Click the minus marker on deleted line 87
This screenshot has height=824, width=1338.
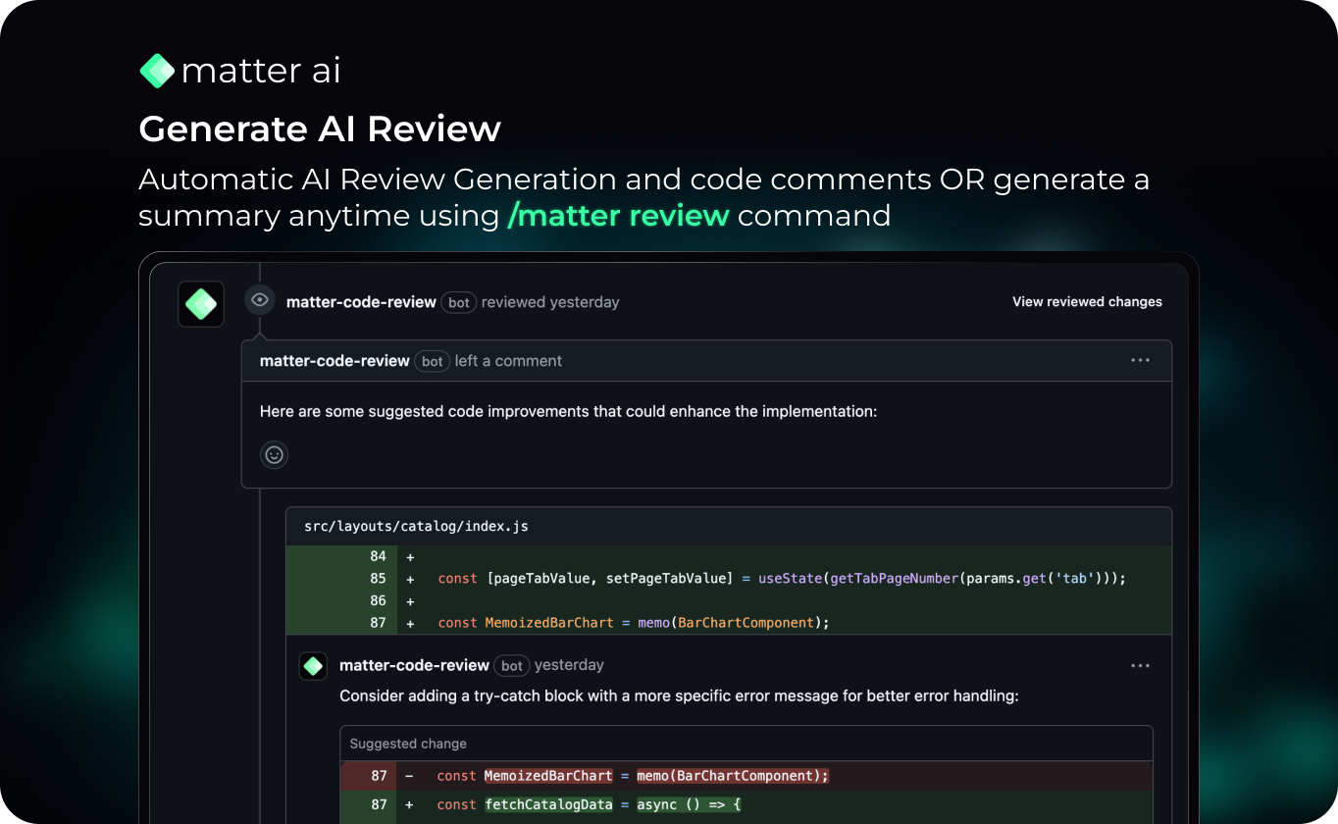(409, 776)
